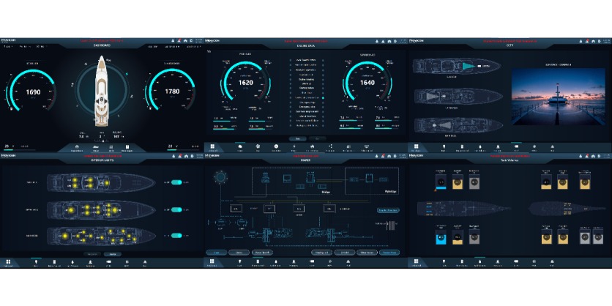Select the Sun Deck plan in CCTV panel
Screen dimensions: 612x306
click(457, 67)
